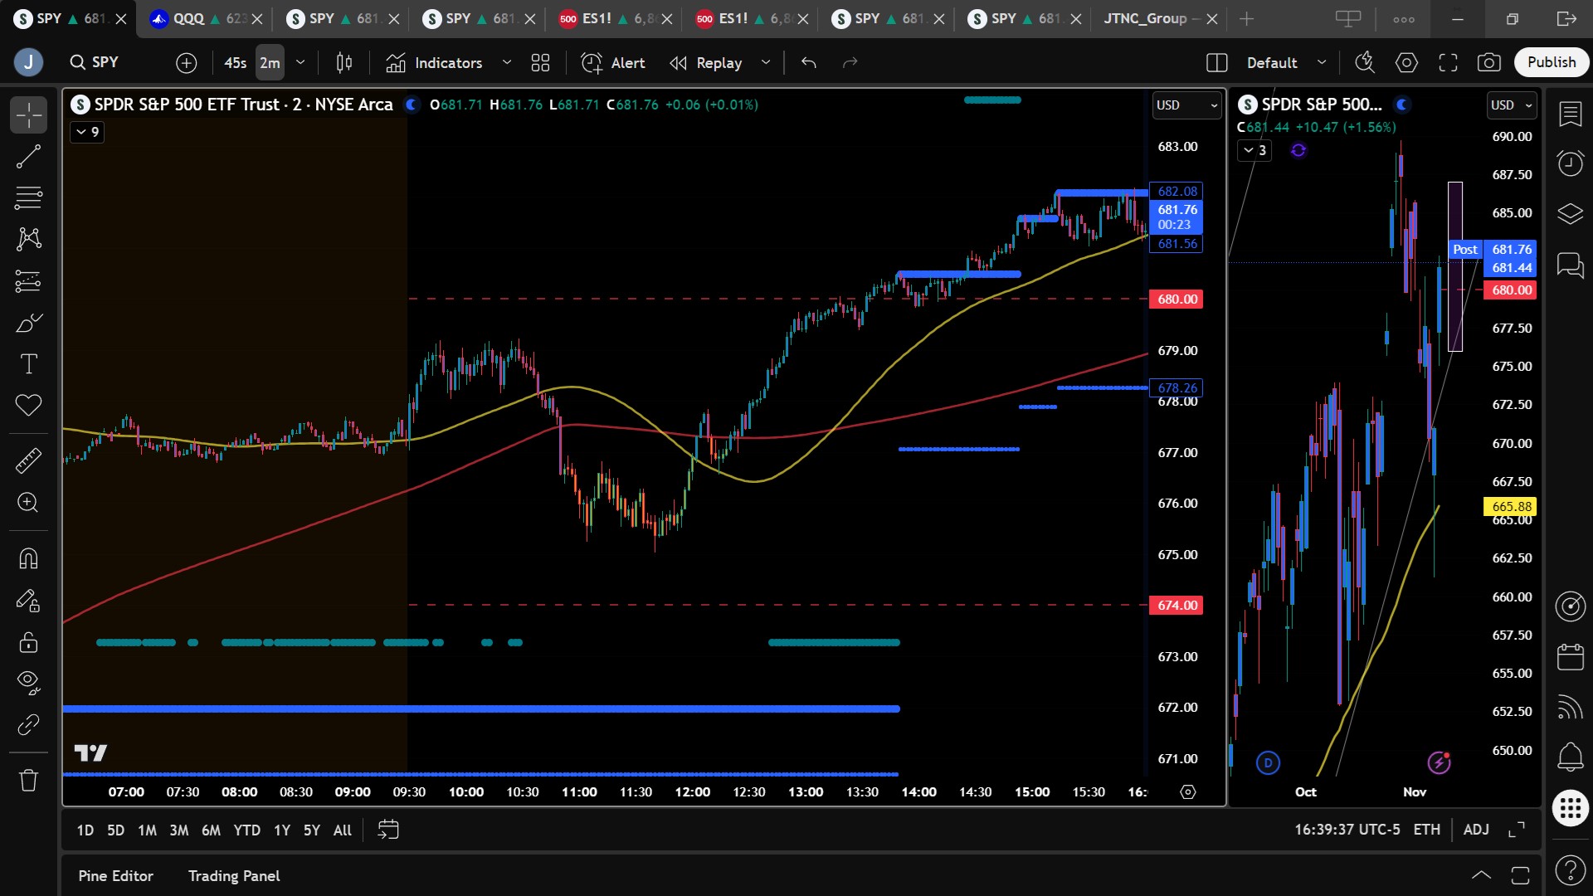Toggle ADJ price adjustment setting
1593x896 pixels.
click(1475, 830)
